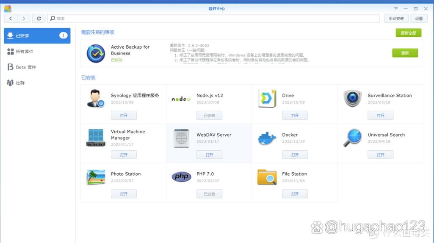Image resolution: width=434 pixels, height=243 pixels.
Task: Click the 已启动 status text
Action: pos(116,60)
